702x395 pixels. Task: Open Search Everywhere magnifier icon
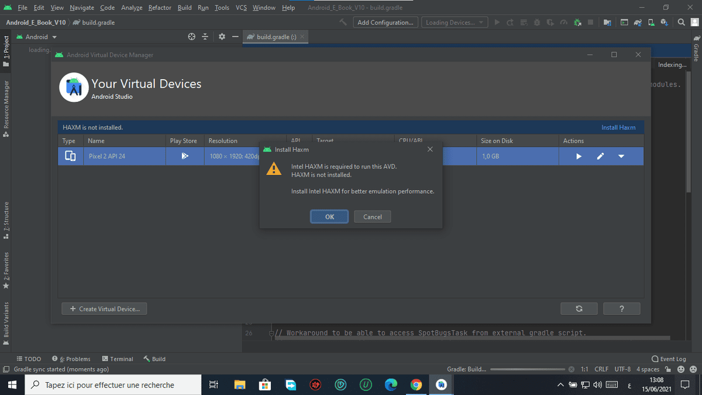[682, 22]
